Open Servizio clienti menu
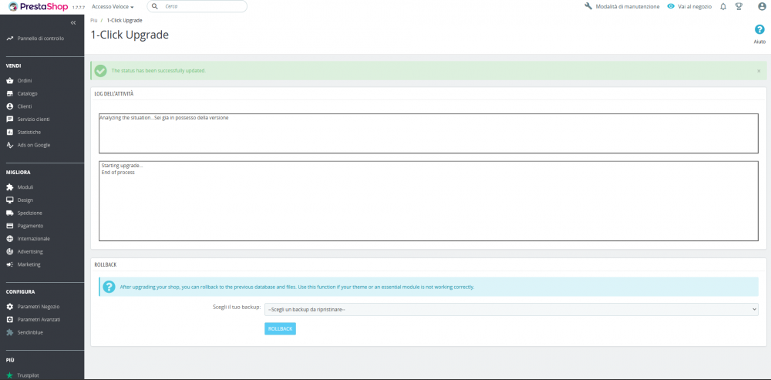771x380 pixels. tap(33, 119)
